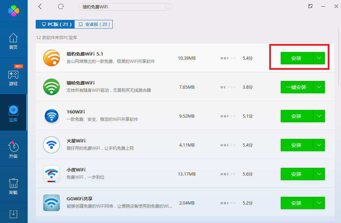Viewport: 341px width, 223px height.
Task: Install GGWiFi共享
Action: pos(297,203)
